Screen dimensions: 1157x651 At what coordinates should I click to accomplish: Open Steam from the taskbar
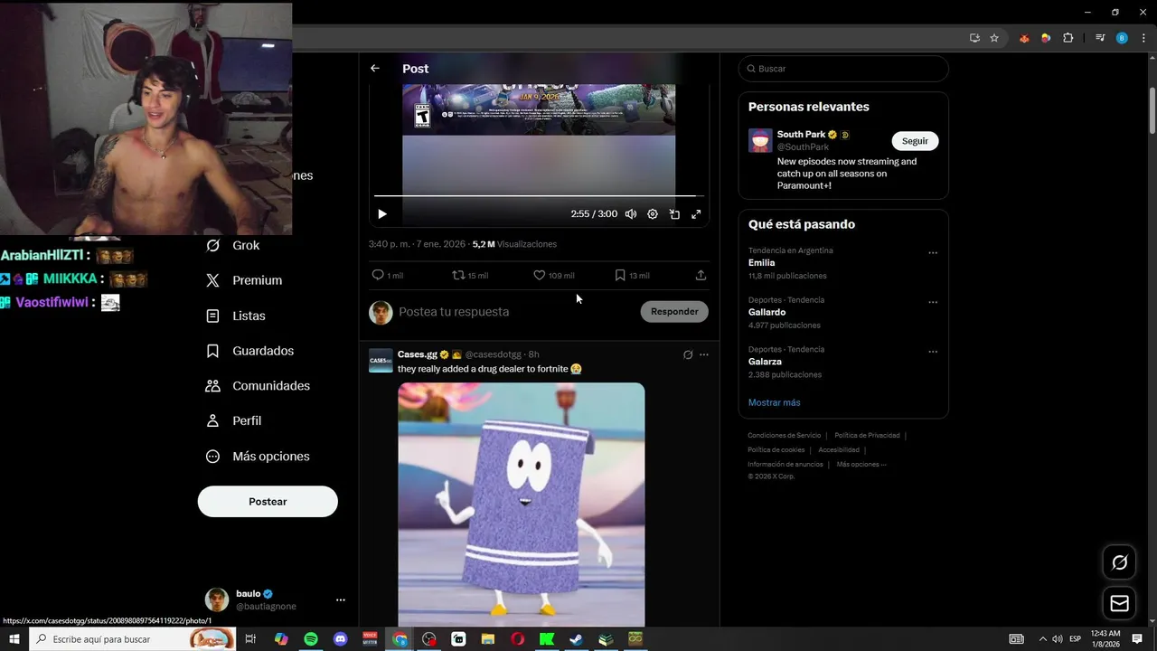[576, 639]
